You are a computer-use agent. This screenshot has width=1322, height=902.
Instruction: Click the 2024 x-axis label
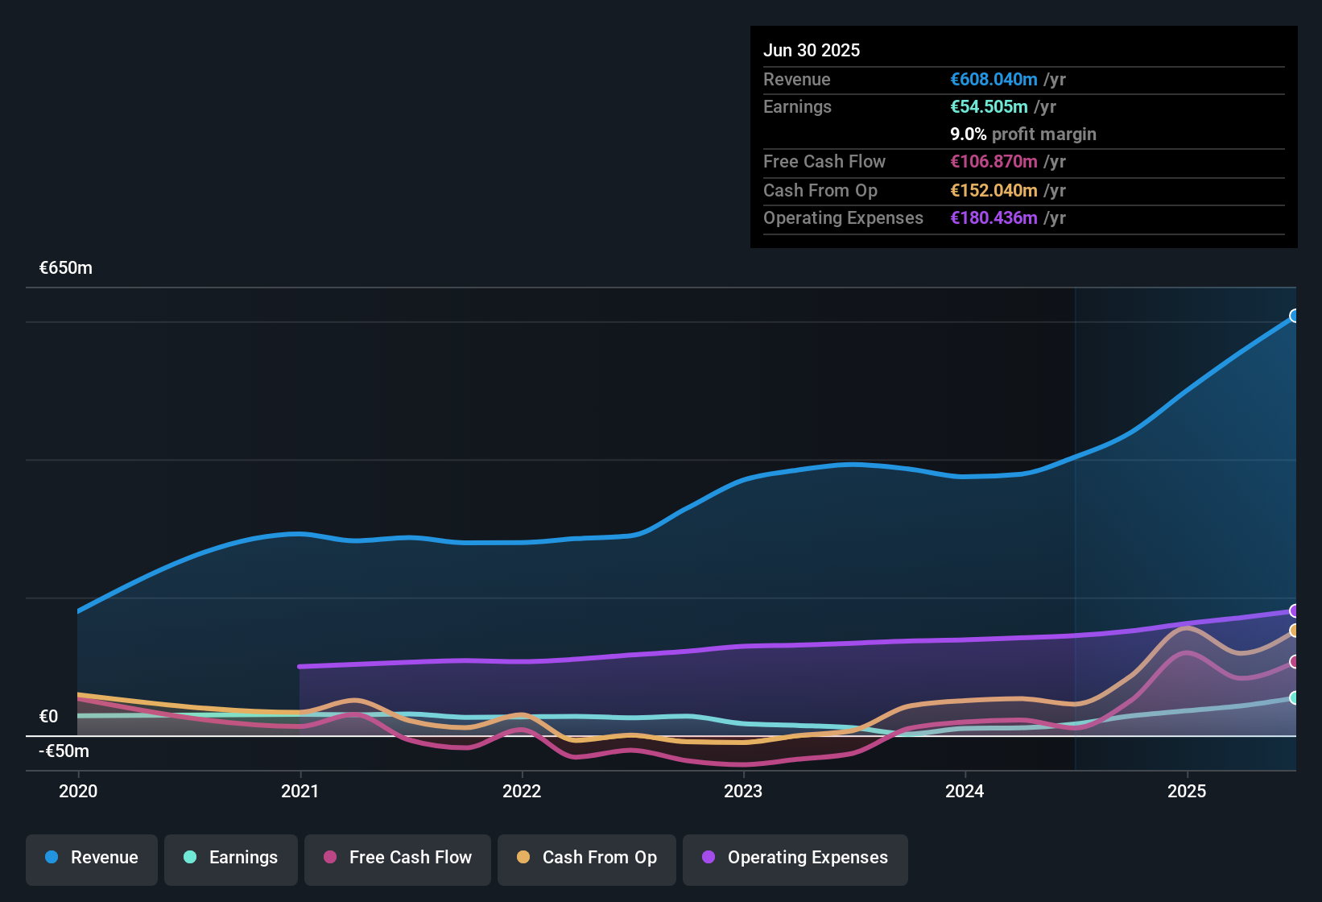pyautogui.click(x=965, y=792)
